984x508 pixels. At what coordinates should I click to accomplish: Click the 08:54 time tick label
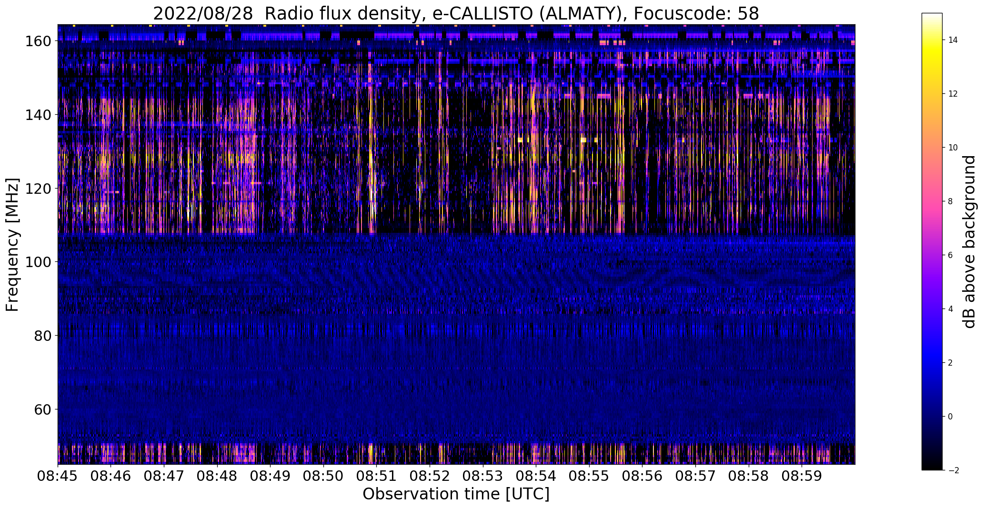coord(536,476)
